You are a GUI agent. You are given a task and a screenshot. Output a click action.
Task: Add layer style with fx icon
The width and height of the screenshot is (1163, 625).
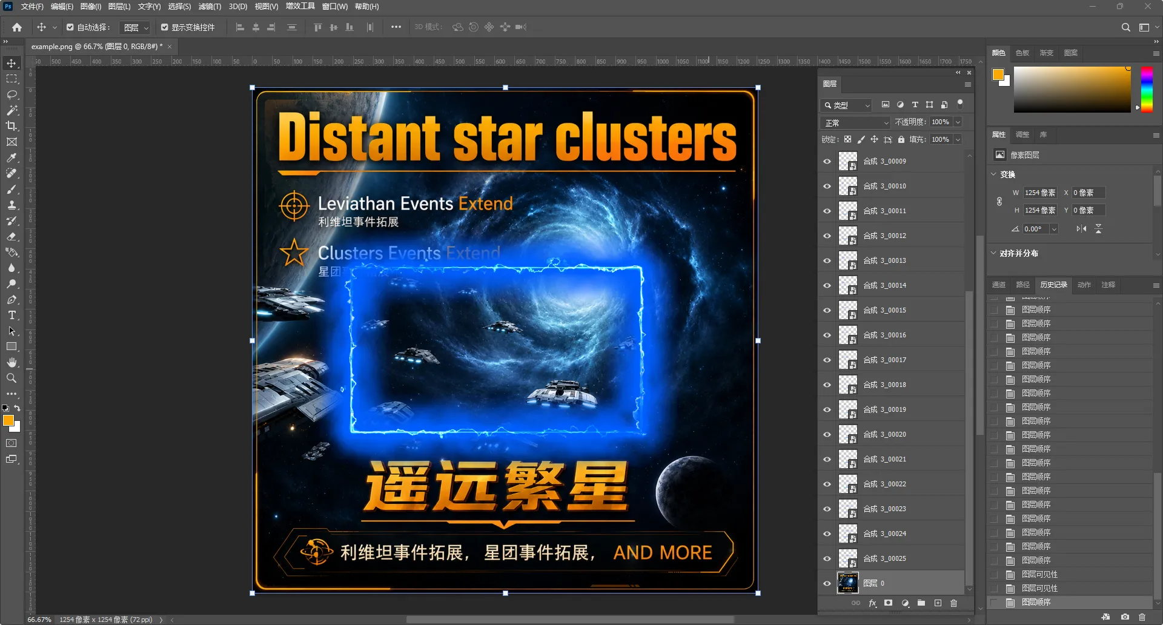tap(872, 603)
